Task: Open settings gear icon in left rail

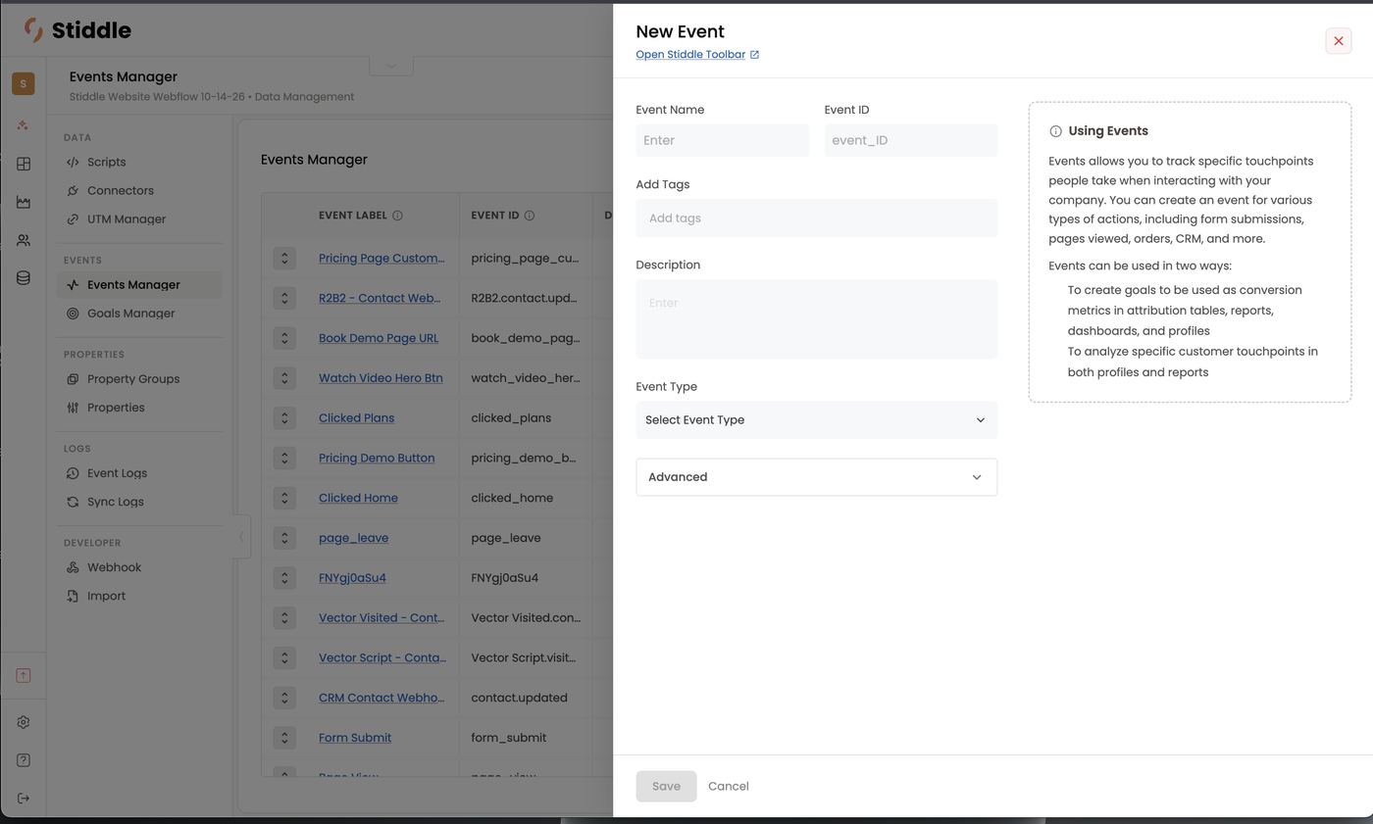Action: pyautogui.click(x=24, y=722)
